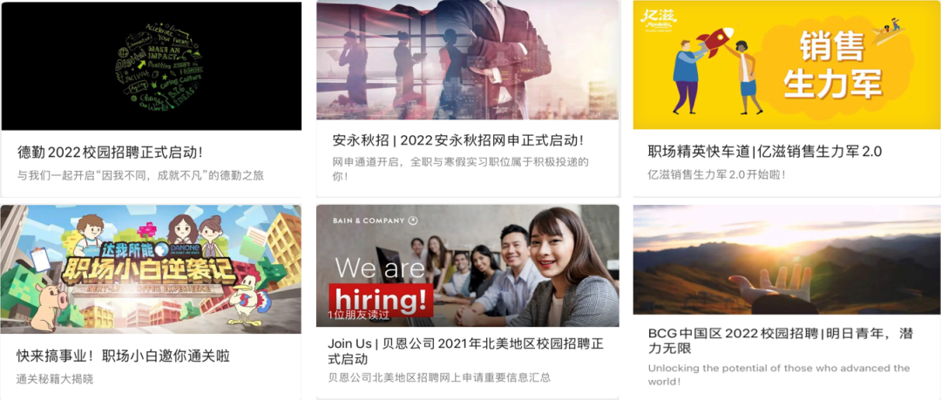The width and height of the screenshot is (941, 400).
Task: Click the red hiring! label
Action: (x=381, y=299)
